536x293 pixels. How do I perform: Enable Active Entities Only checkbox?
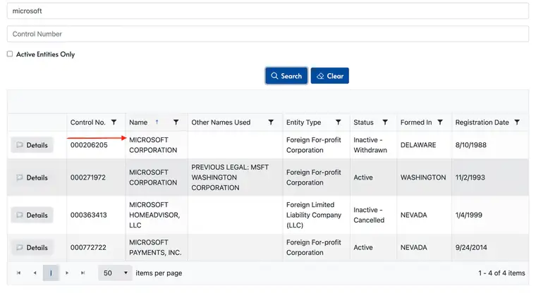pyautogui.click(x=10, y=54)
